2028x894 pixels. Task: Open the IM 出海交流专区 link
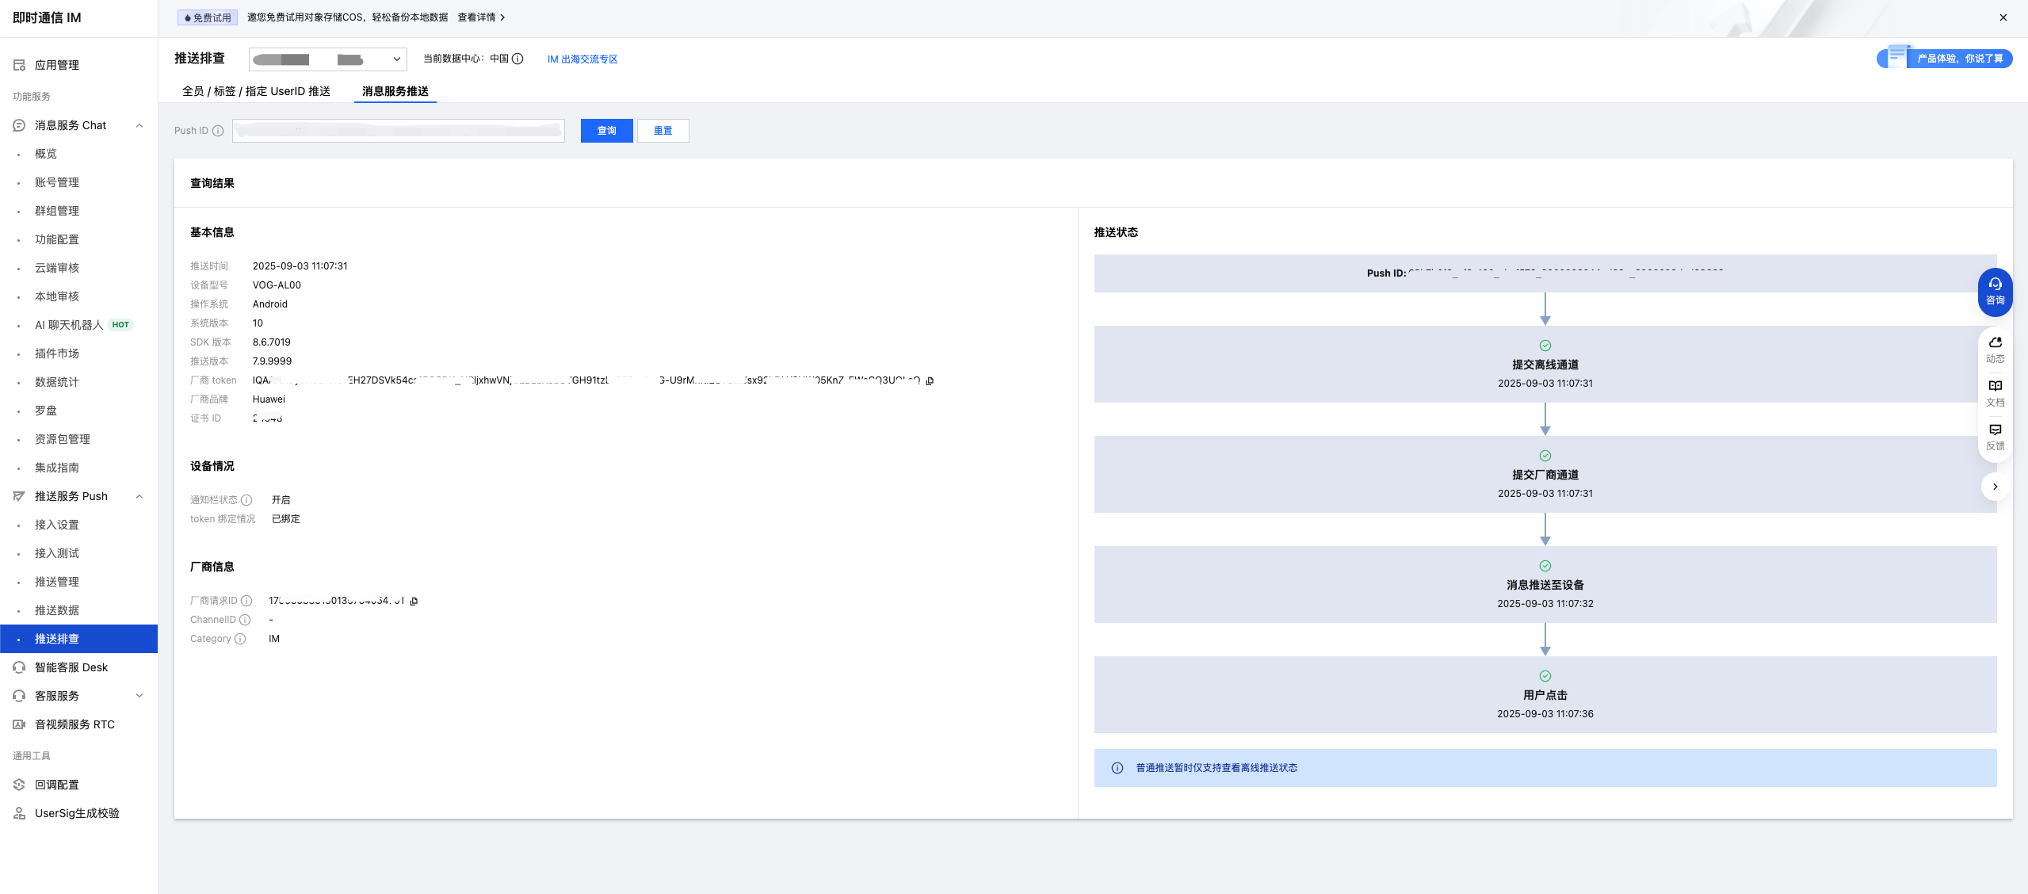[582, 59]
